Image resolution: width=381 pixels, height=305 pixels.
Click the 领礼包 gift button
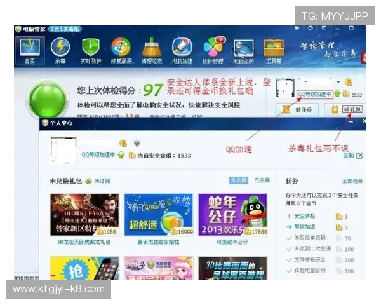pyautogui.click(x=345, y=110)
